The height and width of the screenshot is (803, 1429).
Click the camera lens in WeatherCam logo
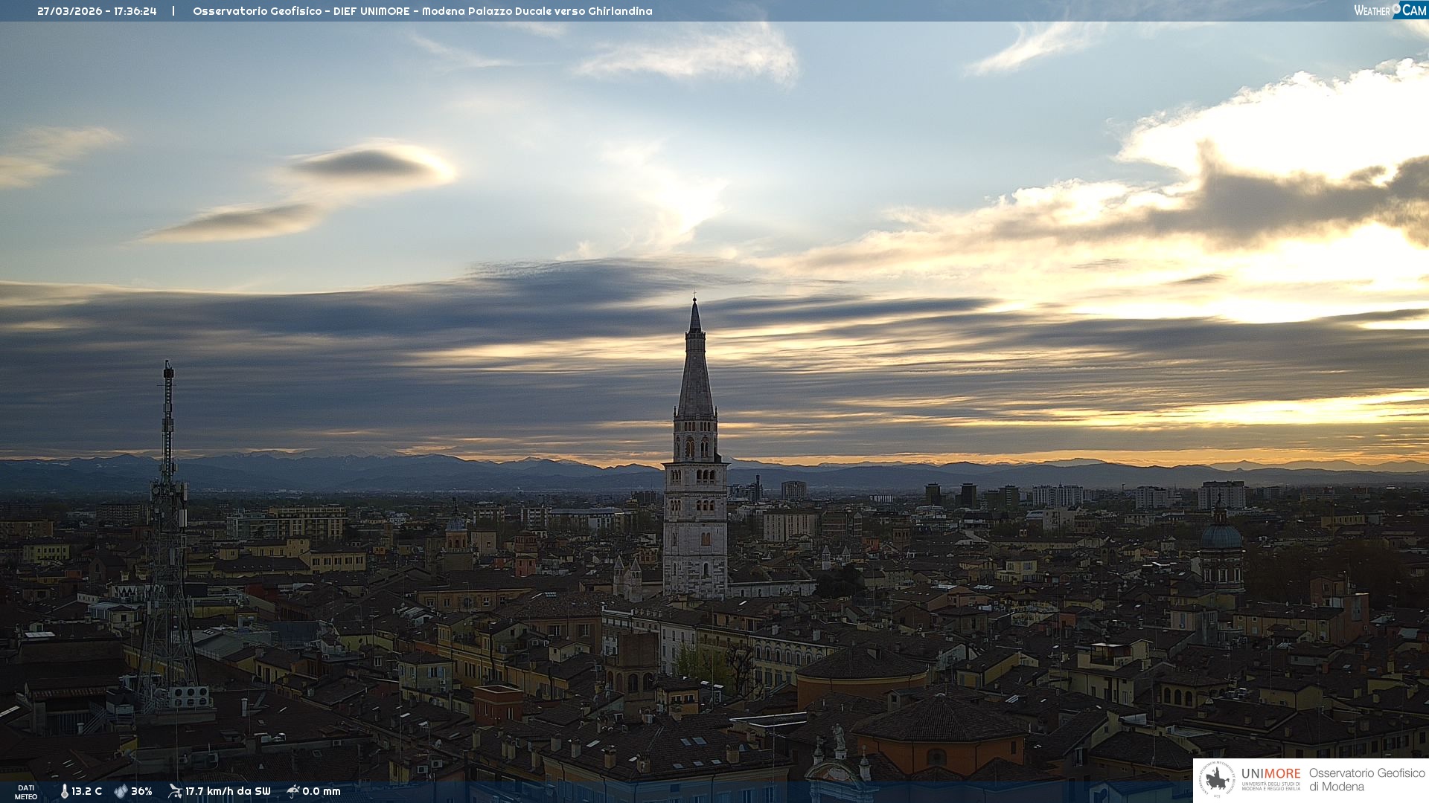pyautogui.click(x=1397, y=8)
